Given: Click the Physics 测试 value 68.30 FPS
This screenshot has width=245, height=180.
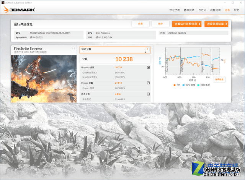Looking at the screenshot, I should pos(120,88).
